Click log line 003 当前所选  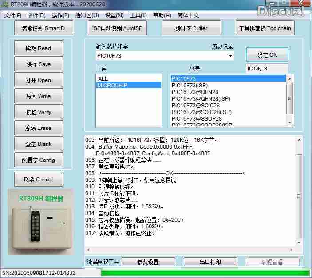tap(152, 140)
